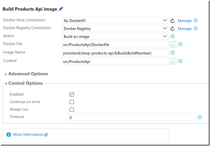
Task: Click the Docker File label
Action: [13, 44]
